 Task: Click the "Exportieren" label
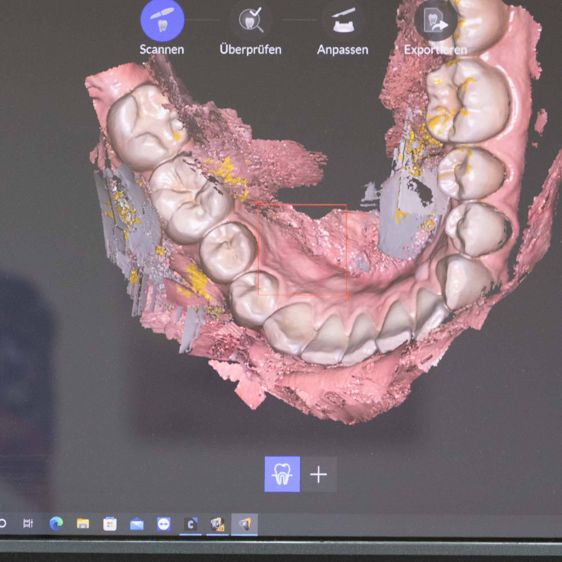coord(436,50)
